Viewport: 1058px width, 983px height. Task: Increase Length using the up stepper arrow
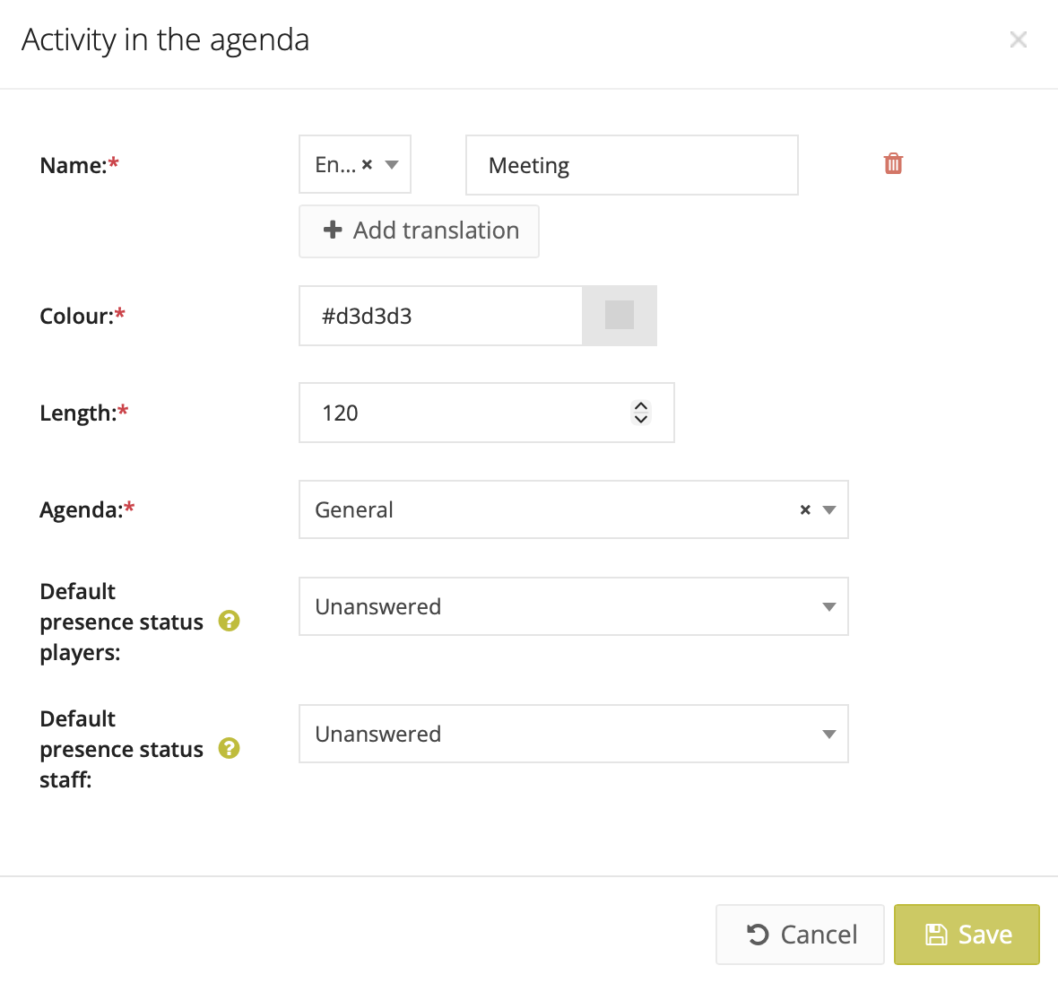[x=641, y=406]
